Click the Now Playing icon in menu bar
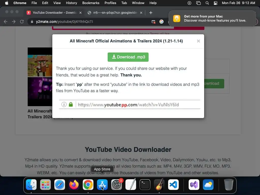The image size is (260, 195). click(x=189, y=3)
